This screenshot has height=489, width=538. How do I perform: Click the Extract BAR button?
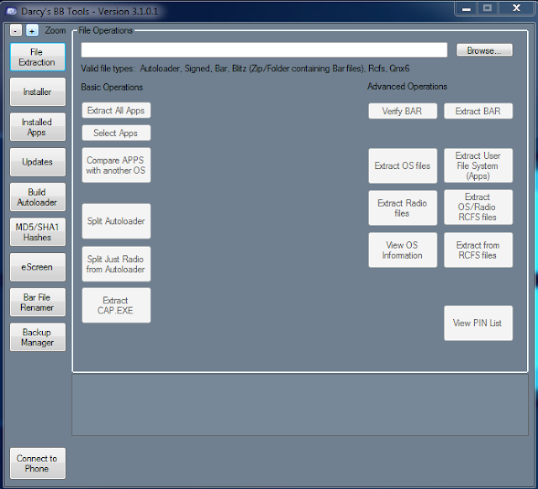click(x=478, y=111)
